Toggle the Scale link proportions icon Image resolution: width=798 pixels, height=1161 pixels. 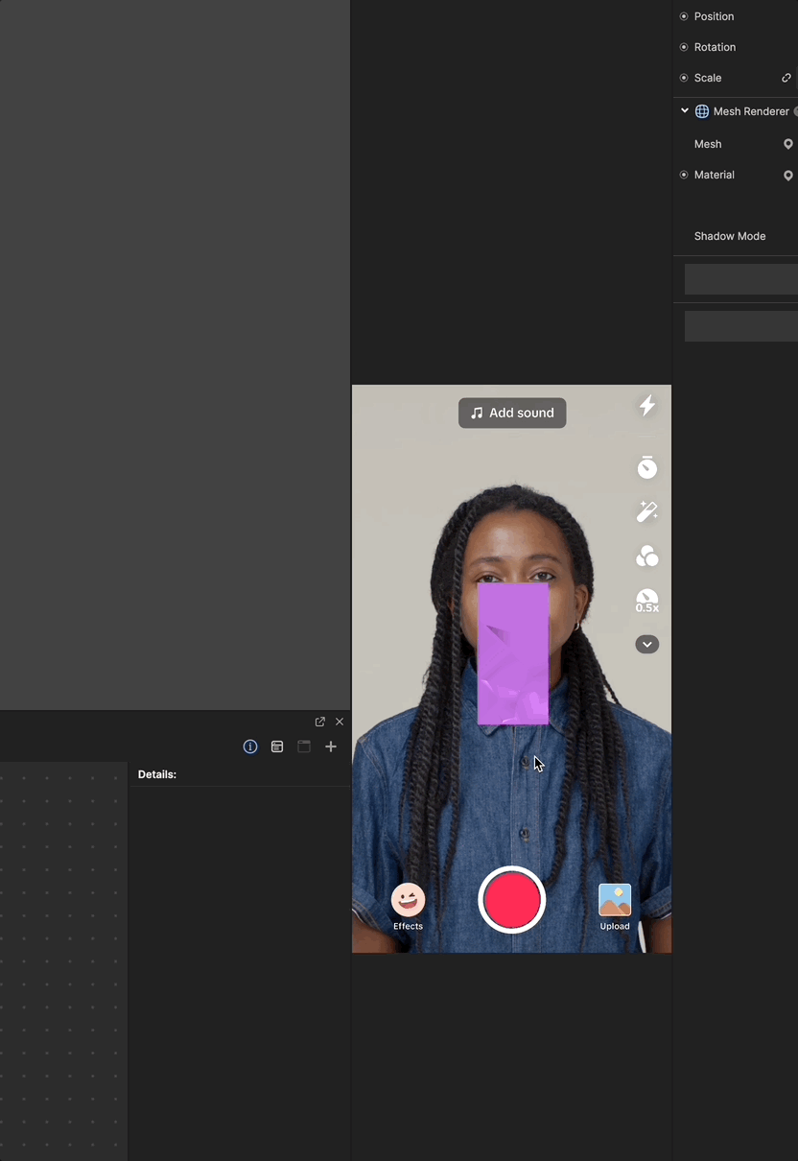point(786,78)
